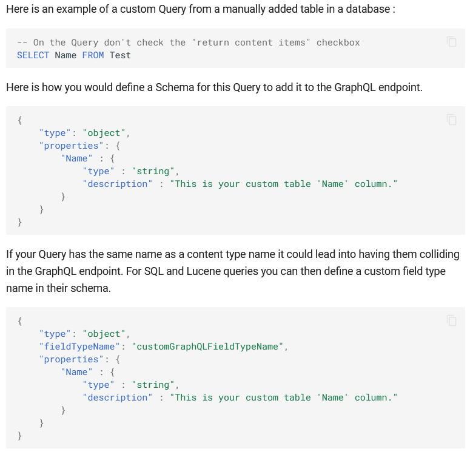473x457 pixels.
Task: Click "type" : "string" in the last JSON block
Action: tap(131, 385)
